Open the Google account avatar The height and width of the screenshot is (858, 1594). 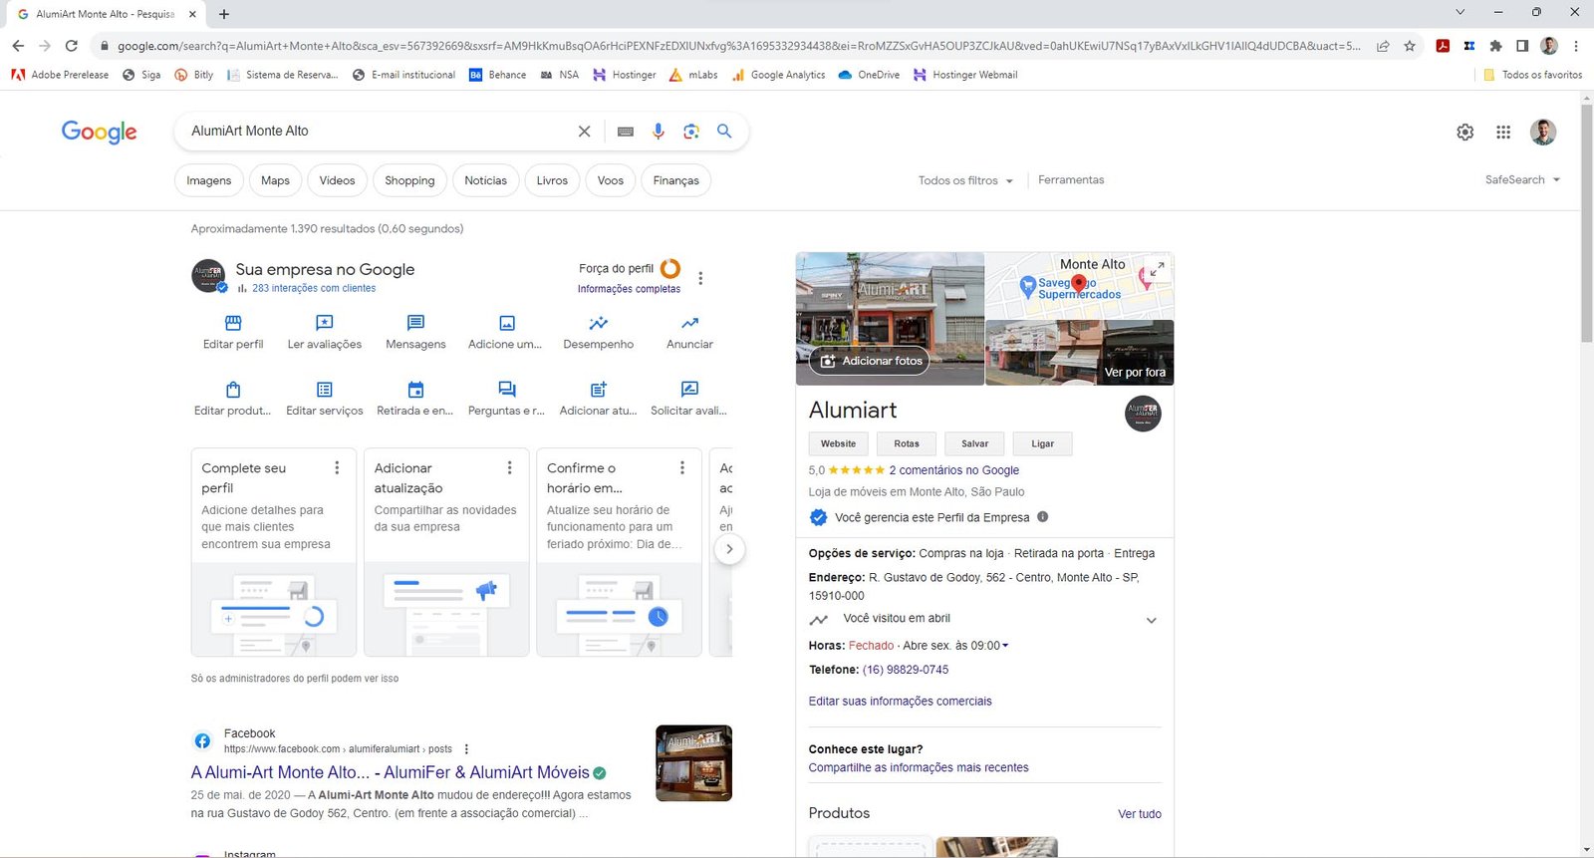tap(1543, 132)
